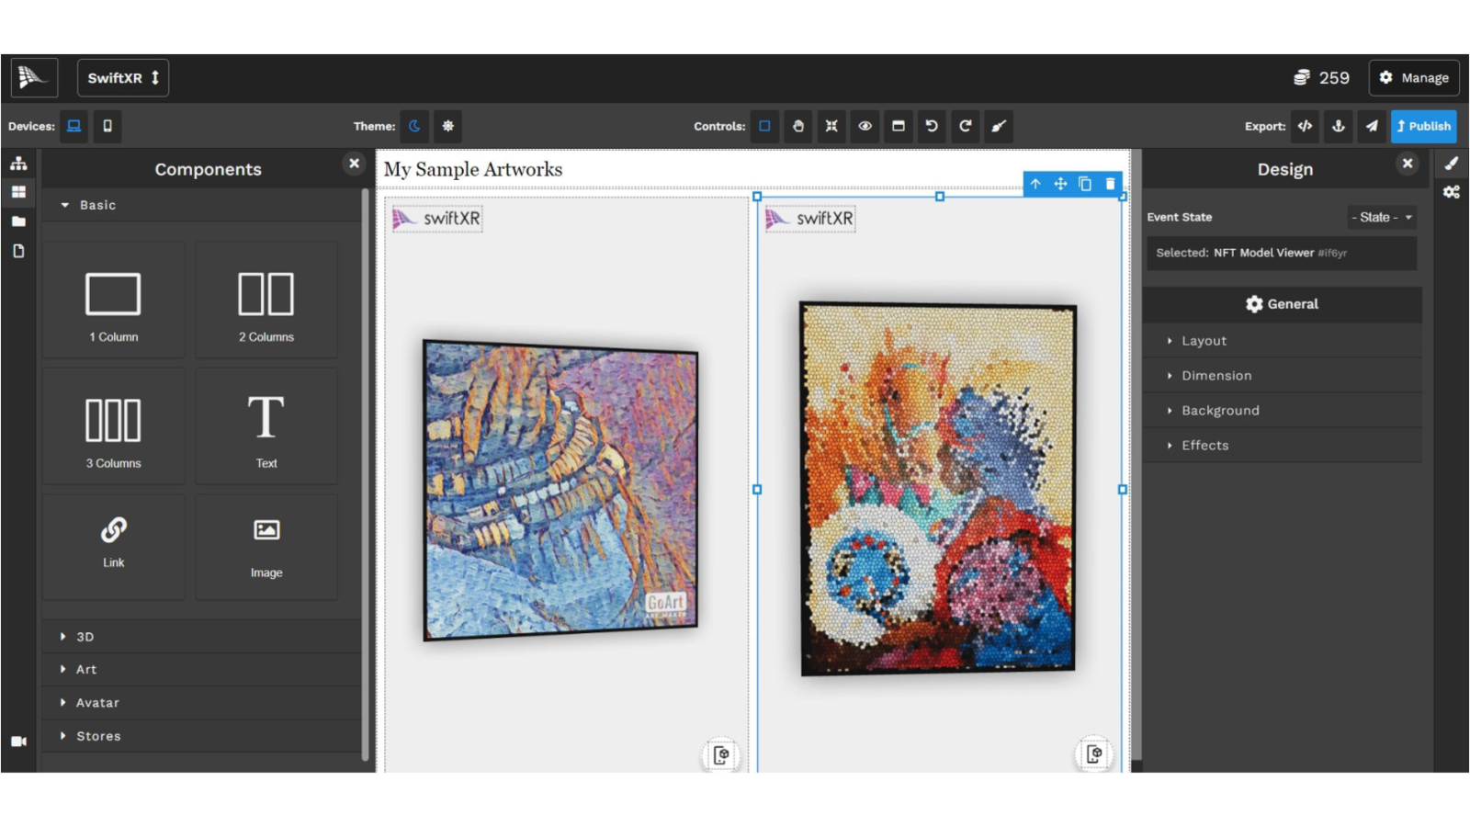This screenshot has width=1470, height=827.
Task: Click the Publish button
Action: [x=1423, y=126]
